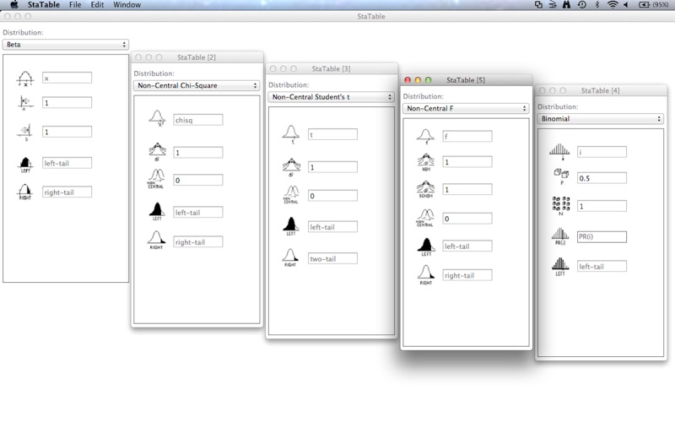Open the Non-Central Chi-Square distribution dropdown

tap(197, 85)
